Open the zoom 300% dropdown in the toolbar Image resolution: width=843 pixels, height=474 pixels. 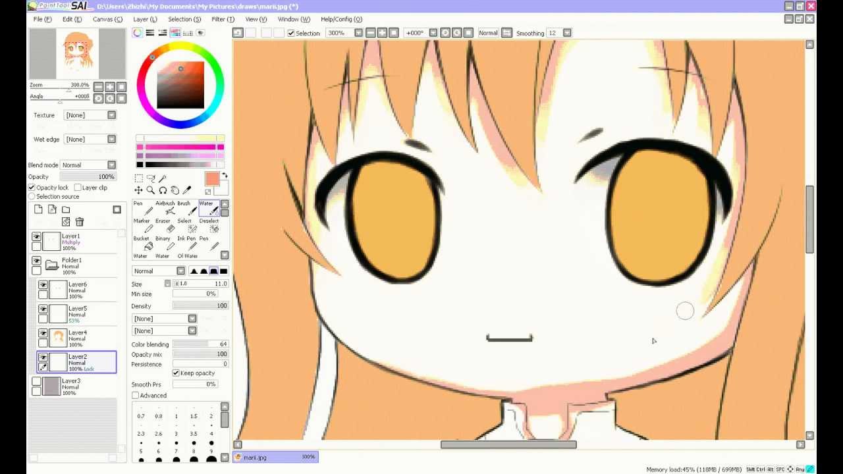(x=358, y=33)
